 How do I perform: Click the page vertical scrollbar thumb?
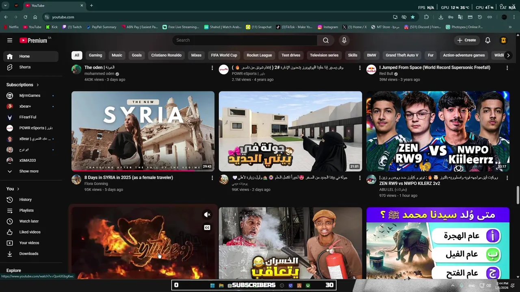coord(518,195)
